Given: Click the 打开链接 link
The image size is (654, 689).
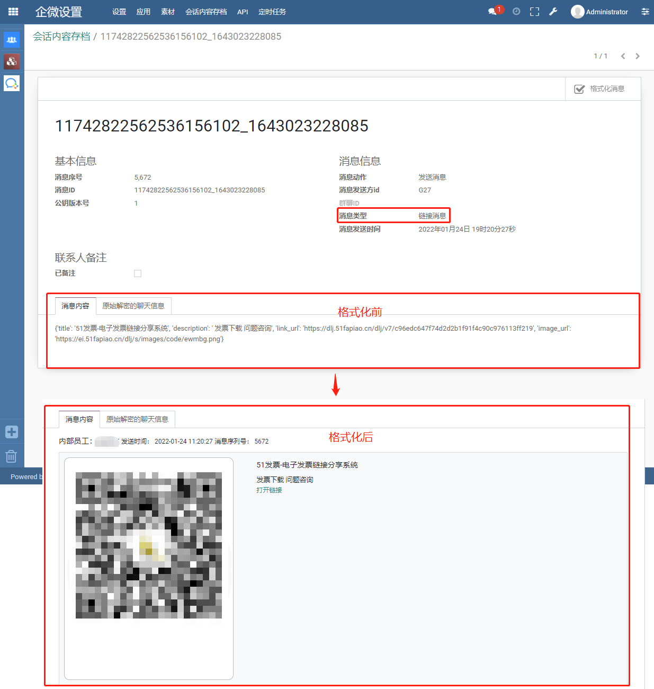Looking at the screenshot, I should tap(269, 490).
